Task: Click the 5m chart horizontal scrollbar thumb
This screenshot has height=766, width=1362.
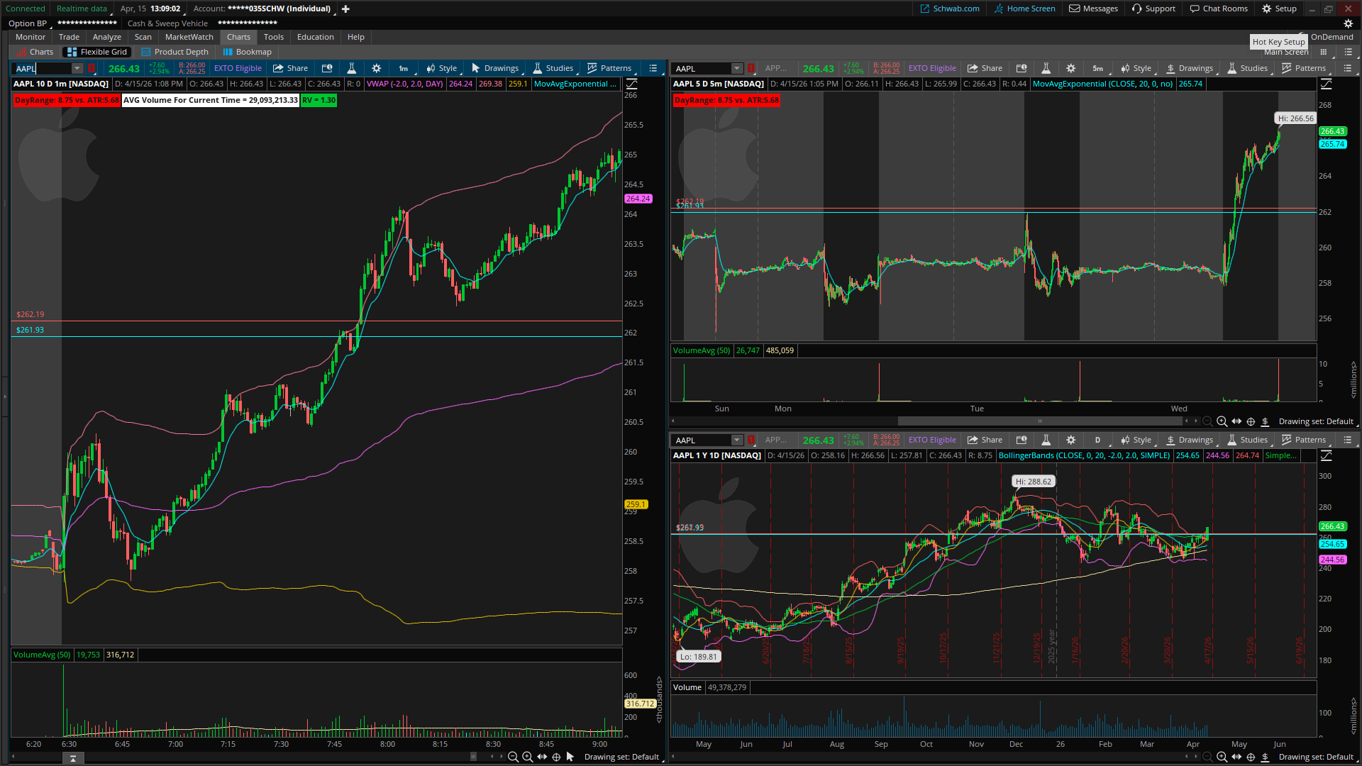Action: [x=1040, y=421]
